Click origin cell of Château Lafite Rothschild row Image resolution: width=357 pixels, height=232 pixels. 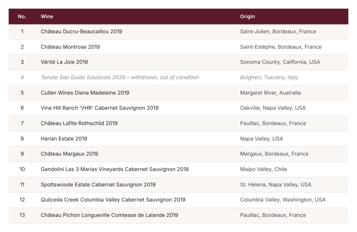pyautogui.click(x=273, y=123)
